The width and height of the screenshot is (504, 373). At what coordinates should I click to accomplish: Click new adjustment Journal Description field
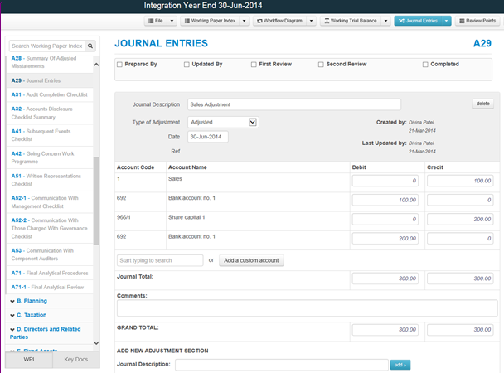[x=282, y=365]
